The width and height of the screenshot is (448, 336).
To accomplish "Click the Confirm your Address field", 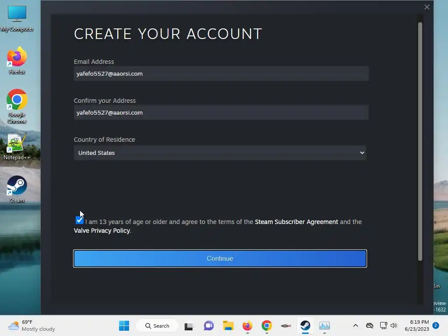I will point(221,112).
